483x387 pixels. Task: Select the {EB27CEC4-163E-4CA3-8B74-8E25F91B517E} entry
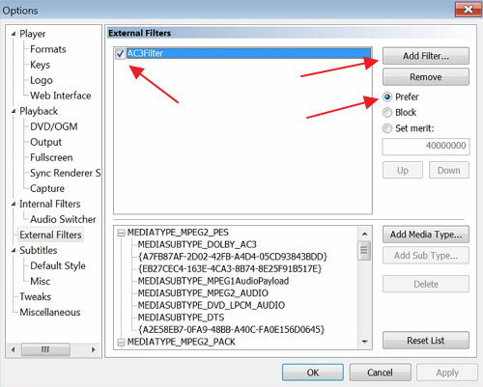click(230, 268)
